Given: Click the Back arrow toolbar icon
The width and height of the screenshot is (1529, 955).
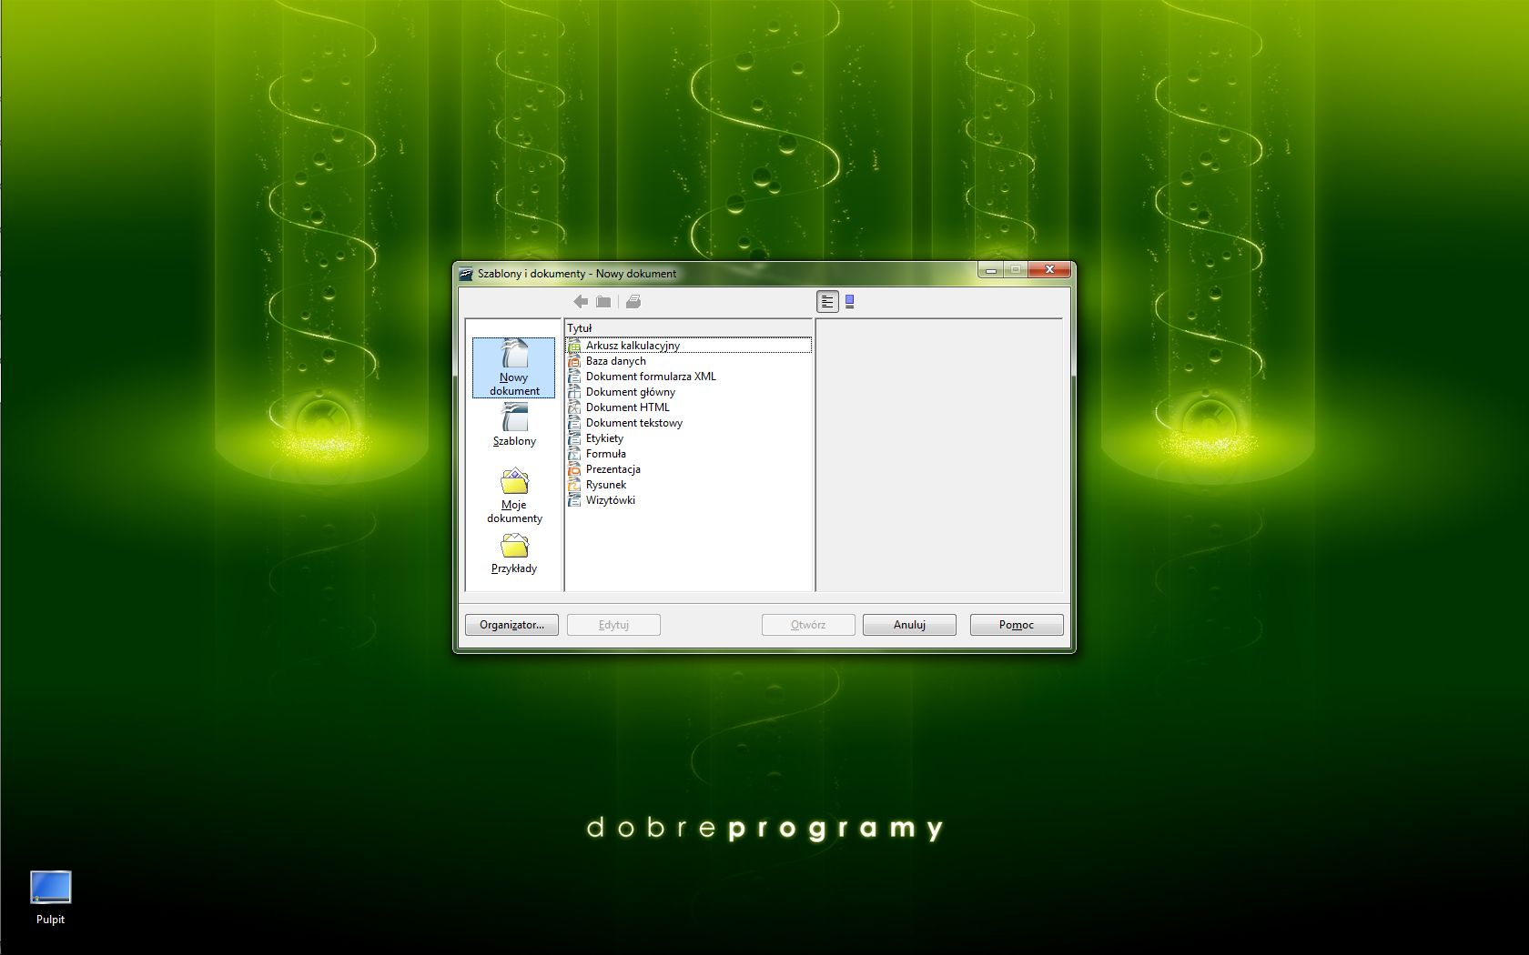Looking at the screenshot, I should (581, 301).
